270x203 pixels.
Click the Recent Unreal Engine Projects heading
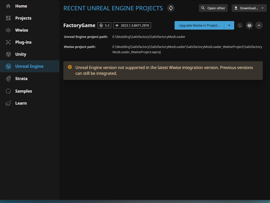[113, 8]
